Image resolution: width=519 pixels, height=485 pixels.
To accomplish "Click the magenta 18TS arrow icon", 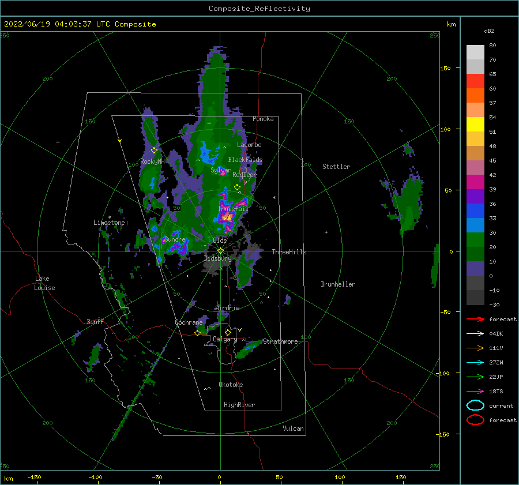I will tap(475, 392).
